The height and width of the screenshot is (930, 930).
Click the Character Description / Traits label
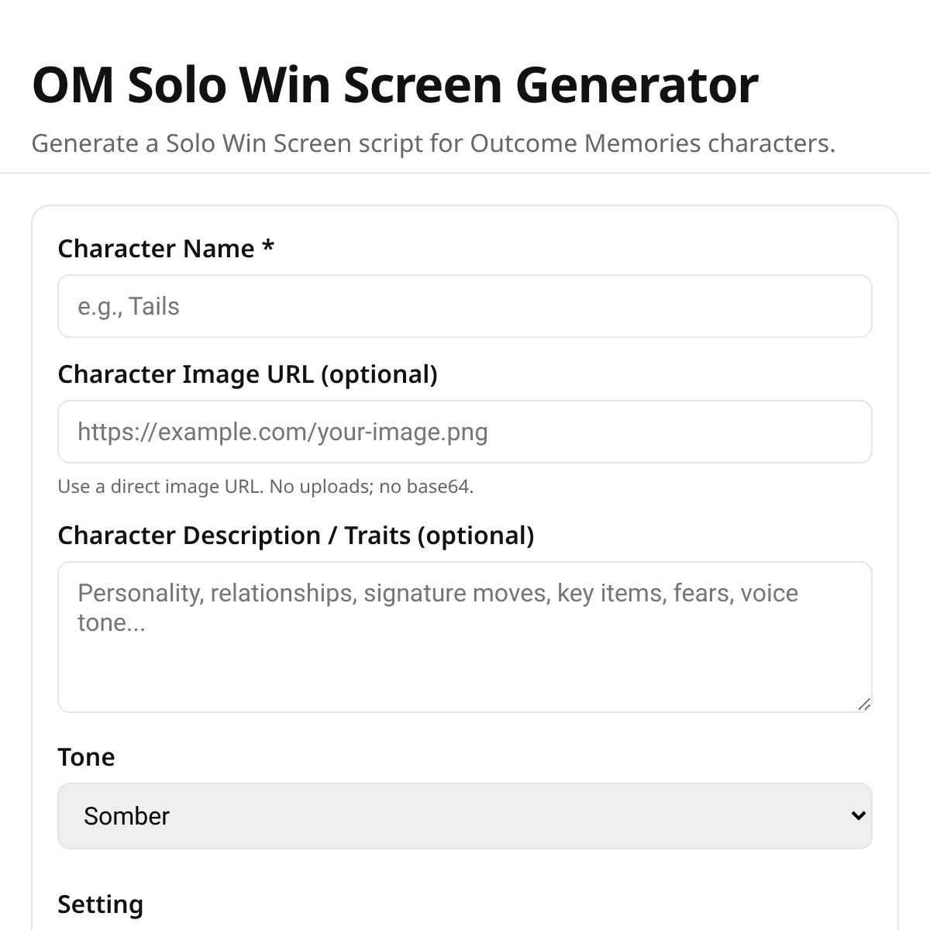point(295,536)
